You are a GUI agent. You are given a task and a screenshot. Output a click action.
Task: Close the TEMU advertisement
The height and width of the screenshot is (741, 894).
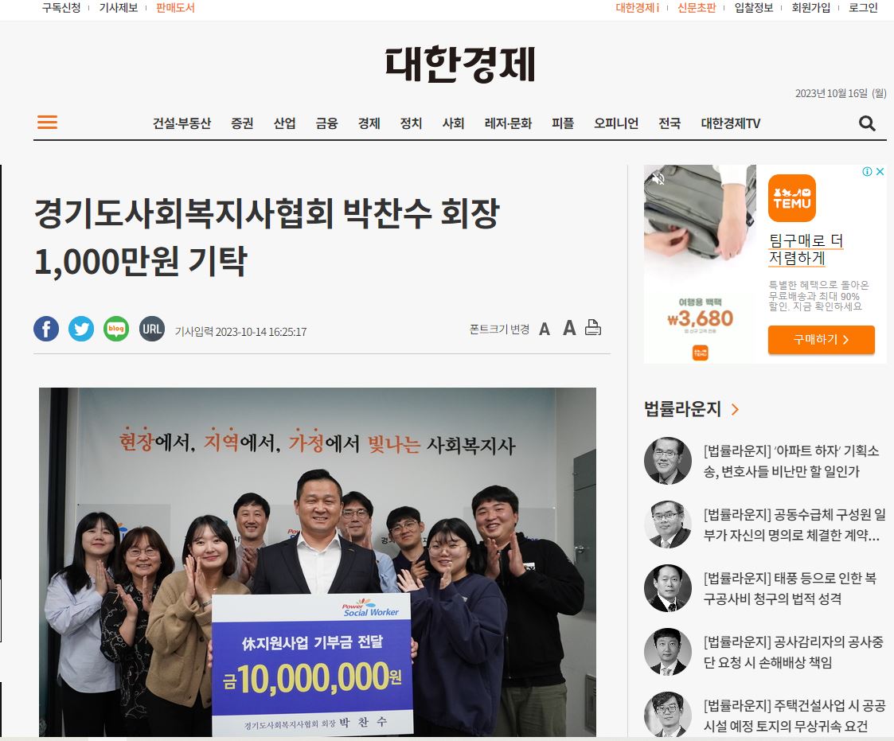click(880, 172)
